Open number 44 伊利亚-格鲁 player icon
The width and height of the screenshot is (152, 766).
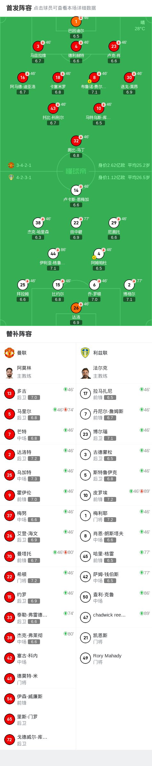point(53,254)
